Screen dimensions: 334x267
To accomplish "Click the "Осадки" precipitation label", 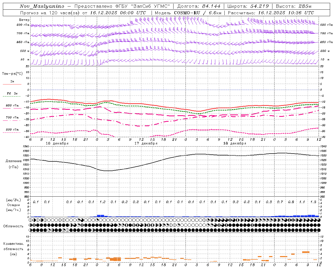I will coord(14,205).
